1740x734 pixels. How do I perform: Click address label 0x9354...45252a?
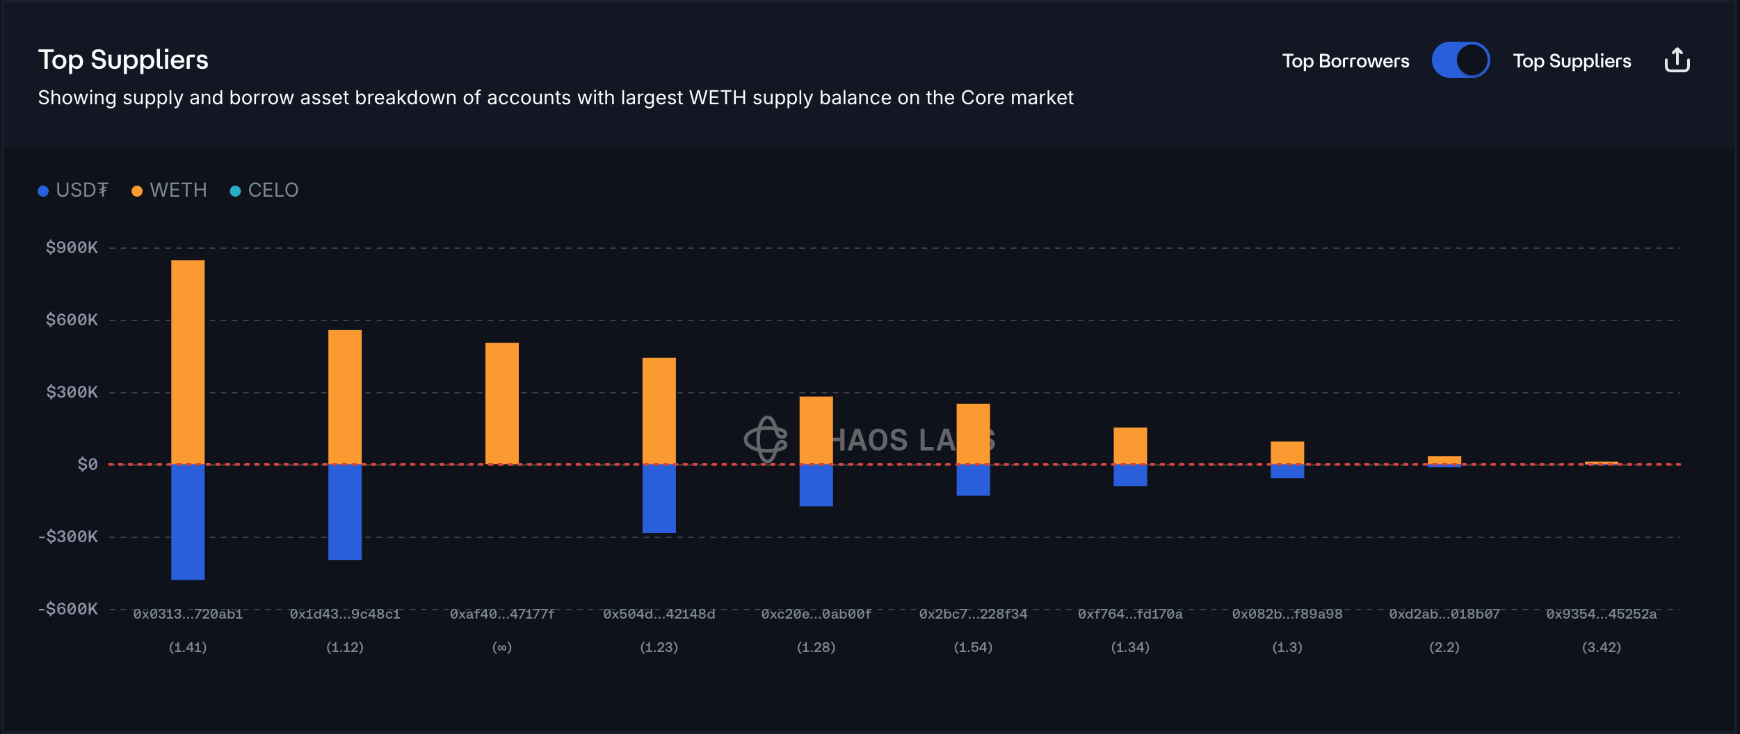click(1601, 614)
